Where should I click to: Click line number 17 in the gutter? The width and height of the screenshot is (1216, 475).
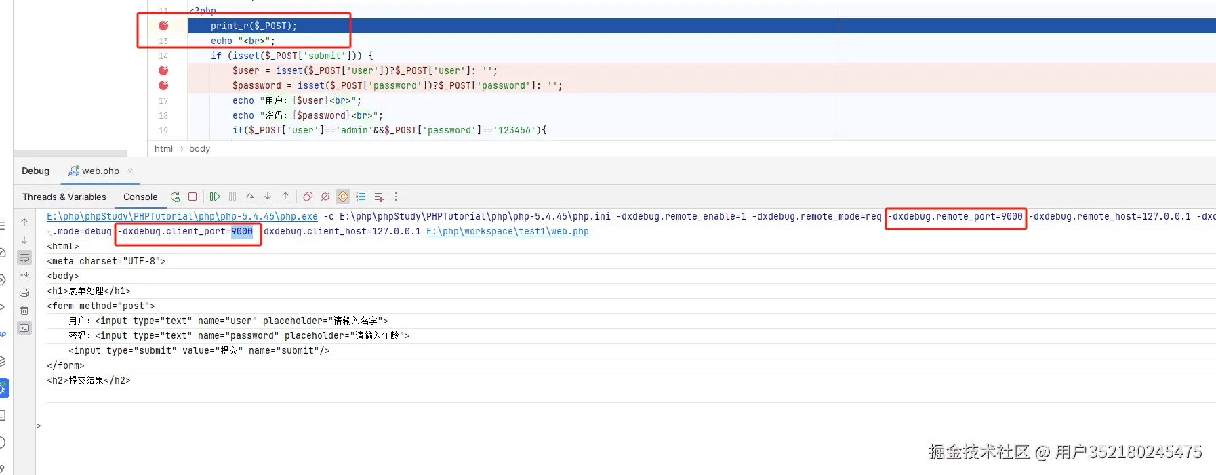pyautogui.click(x=163, y=100)
